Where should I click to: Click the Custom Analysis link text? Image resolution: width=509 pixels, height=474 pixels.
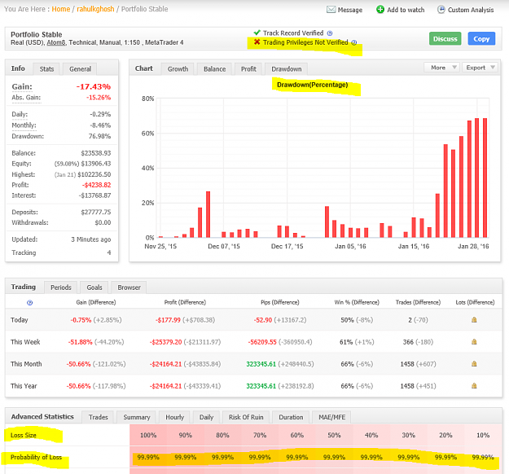click(471, 10)
